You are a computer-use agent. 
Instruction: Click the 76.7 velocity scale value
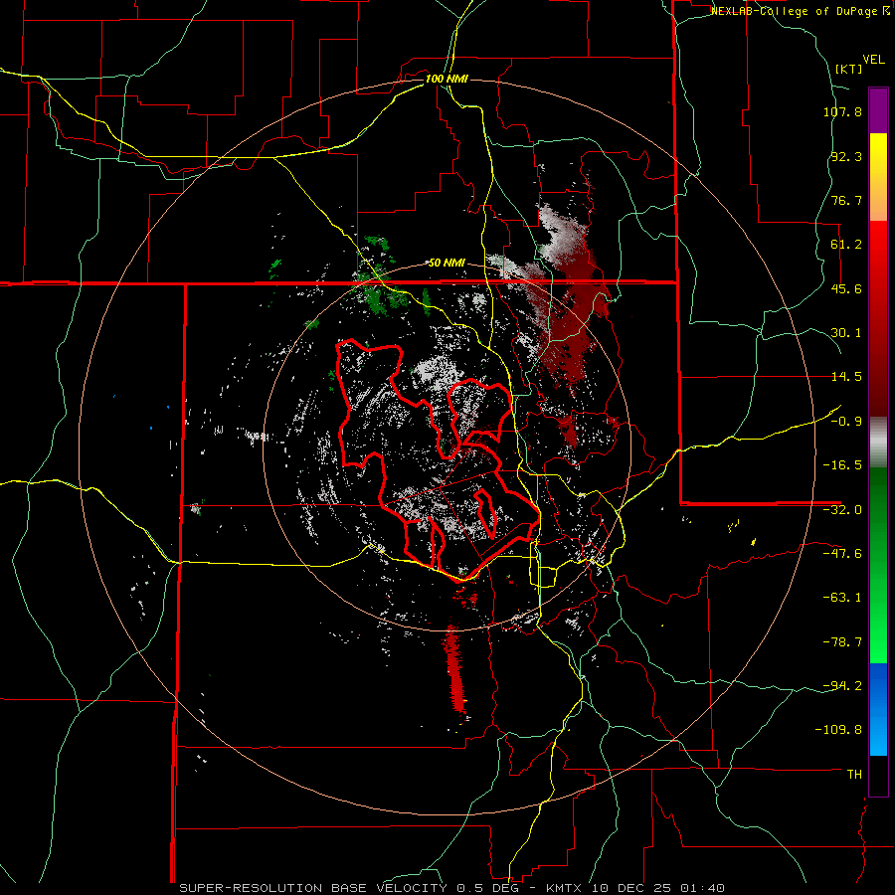pyautogui.click(x=846, y=200)
